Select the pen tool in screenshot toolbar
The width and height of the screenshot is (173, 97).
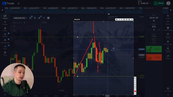coord(135,78)
